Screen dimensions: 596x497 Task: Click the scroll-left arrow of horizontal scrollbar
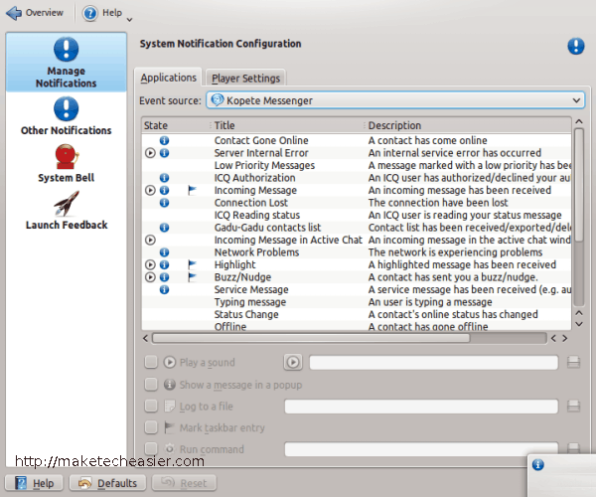(146, 338)
